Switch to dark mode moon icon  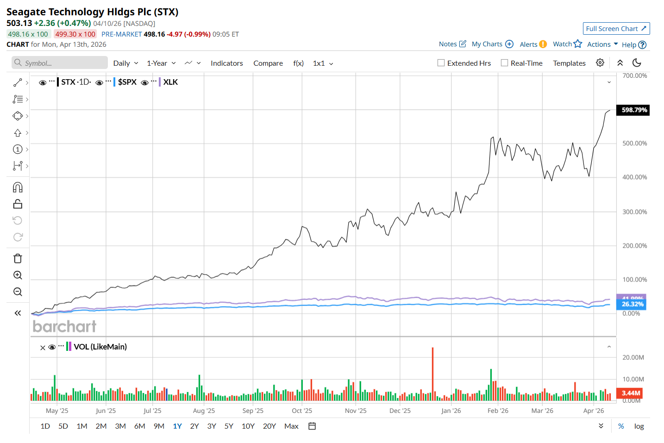[x=637, y=63]
